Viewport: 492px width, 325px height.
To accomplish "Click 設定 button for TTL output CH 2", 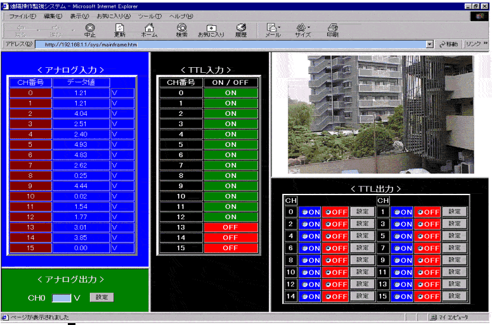I will coord(362,224).
